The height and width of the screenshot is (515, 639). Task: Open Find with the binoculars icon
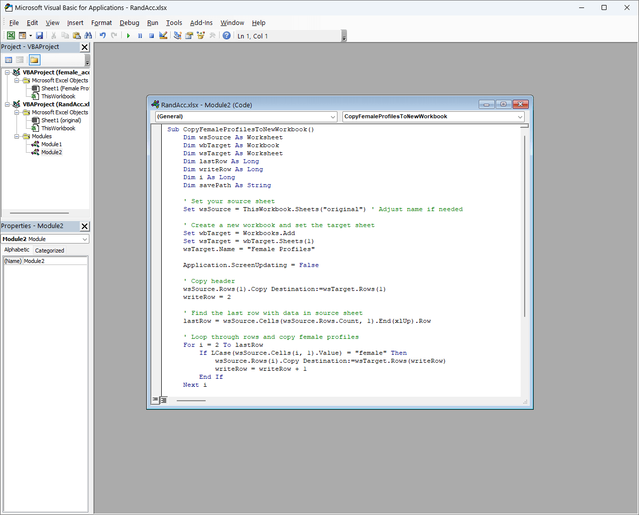coord(88,35)
